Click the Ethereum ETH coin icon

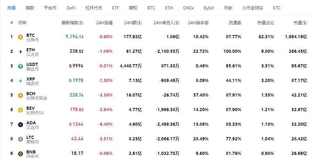pos(21,51)
